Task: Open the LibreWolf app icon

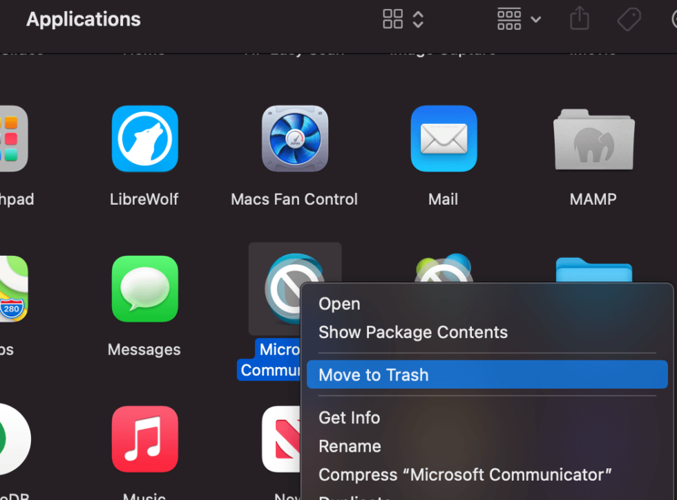Action: point(144,139)
